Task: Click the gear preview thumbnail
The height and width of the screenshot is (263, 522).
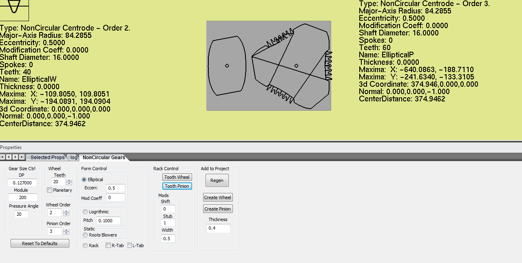Action: (x=268, y=66)
